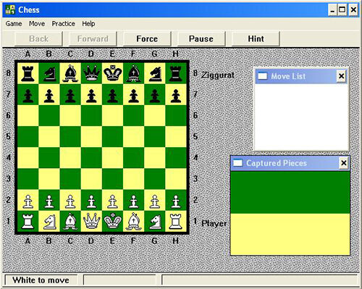Pick the white knight on G1
The image size is (362, 289).
[155, 222]
